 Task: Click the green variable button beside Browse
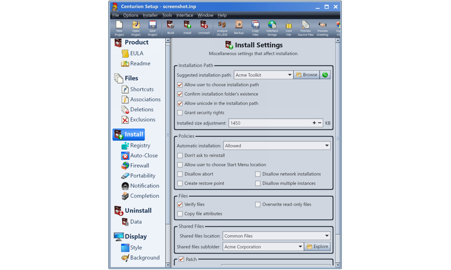325,75
